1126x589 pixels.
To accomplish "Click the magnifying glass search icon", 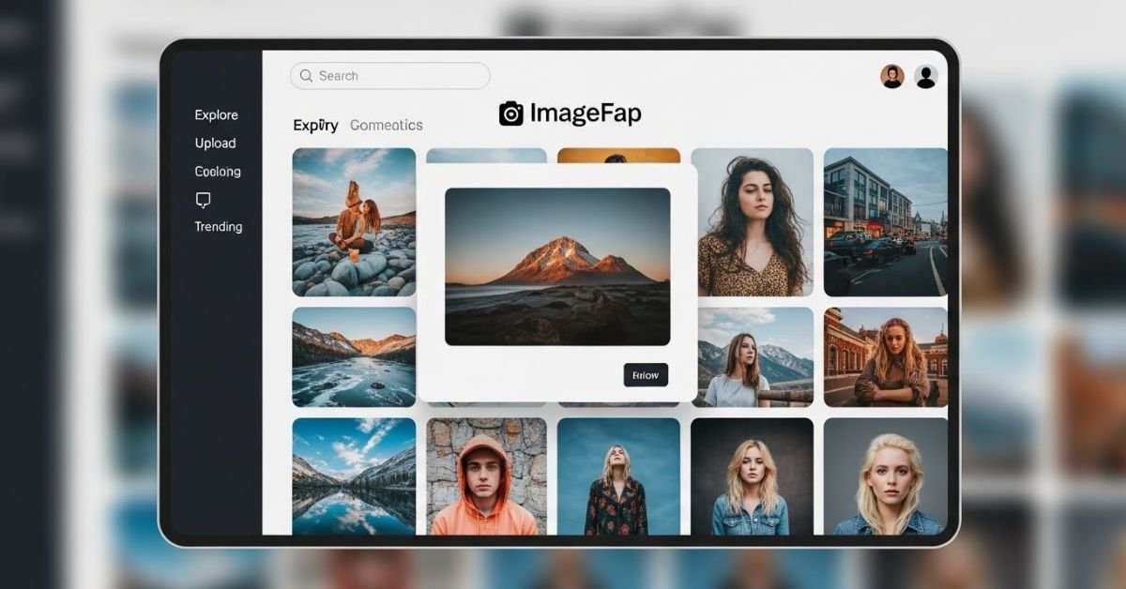I will (x=306, y=76).
